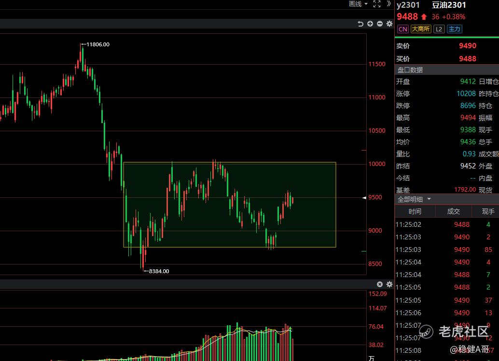Click the 跌停 value 8696
This screenshot has width=499, height=361.
tap(468, 106)
